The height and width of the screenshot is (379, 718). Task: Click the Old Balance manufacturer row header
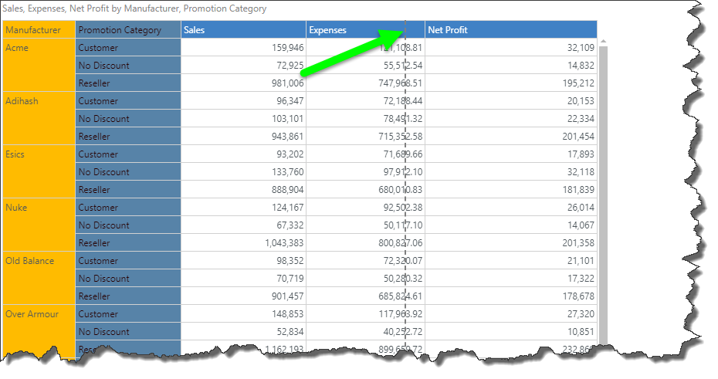tap(39, 261)
